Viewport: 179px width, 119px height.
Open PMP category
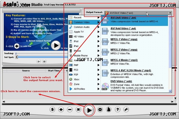(84, 65)
